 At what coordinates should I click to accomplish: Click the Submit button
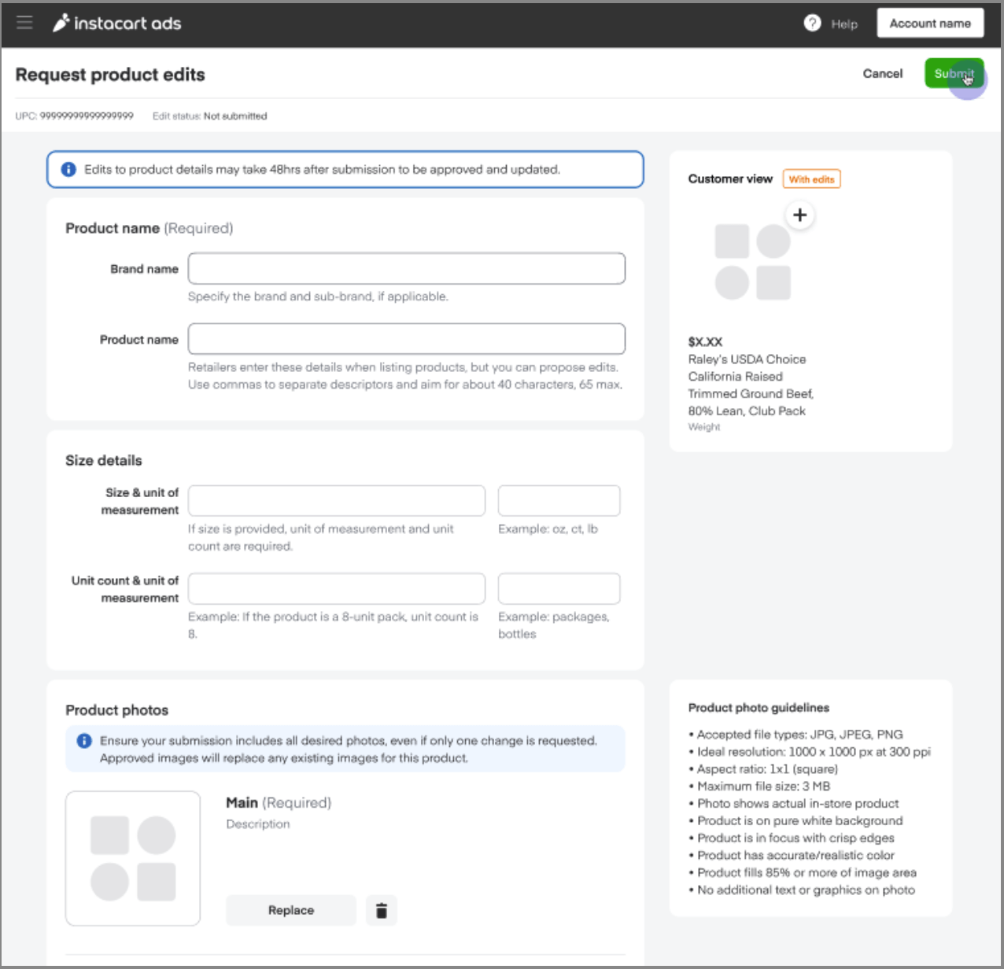click(954, 73)
